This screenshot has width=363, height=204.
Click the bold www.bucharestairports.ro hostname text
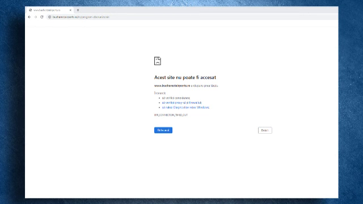[x=172, y=86]
